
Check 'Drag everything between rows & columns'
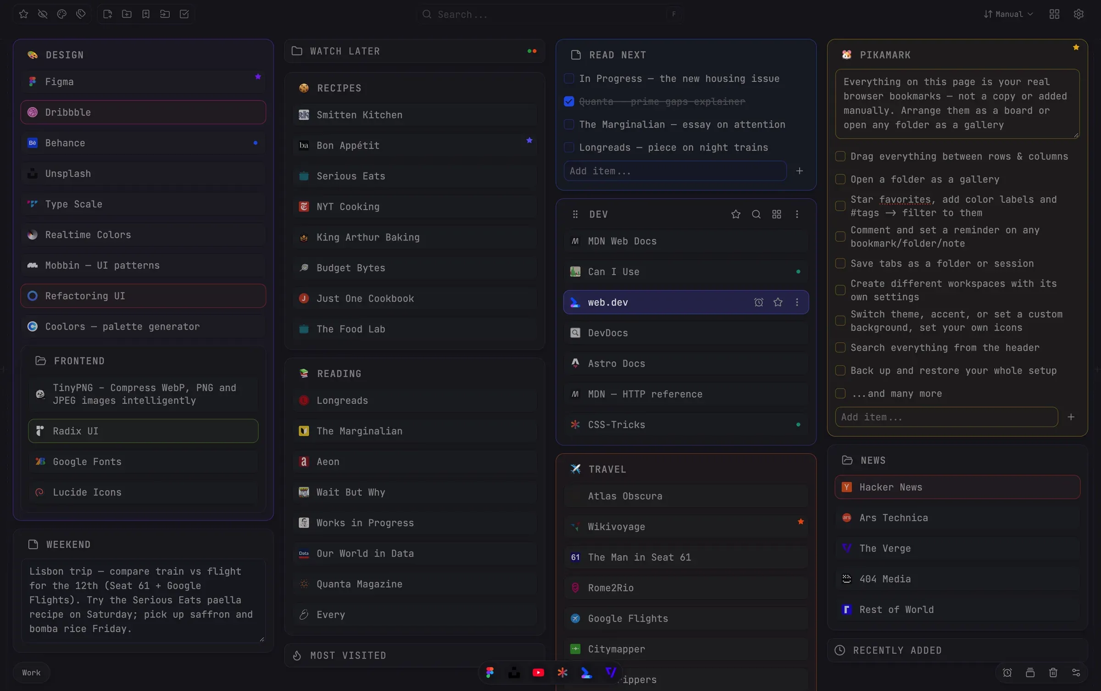(x=840, y=156)
